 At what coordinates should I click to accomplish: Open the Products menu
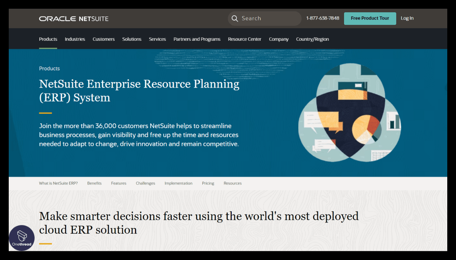click(x=48, y=39)
